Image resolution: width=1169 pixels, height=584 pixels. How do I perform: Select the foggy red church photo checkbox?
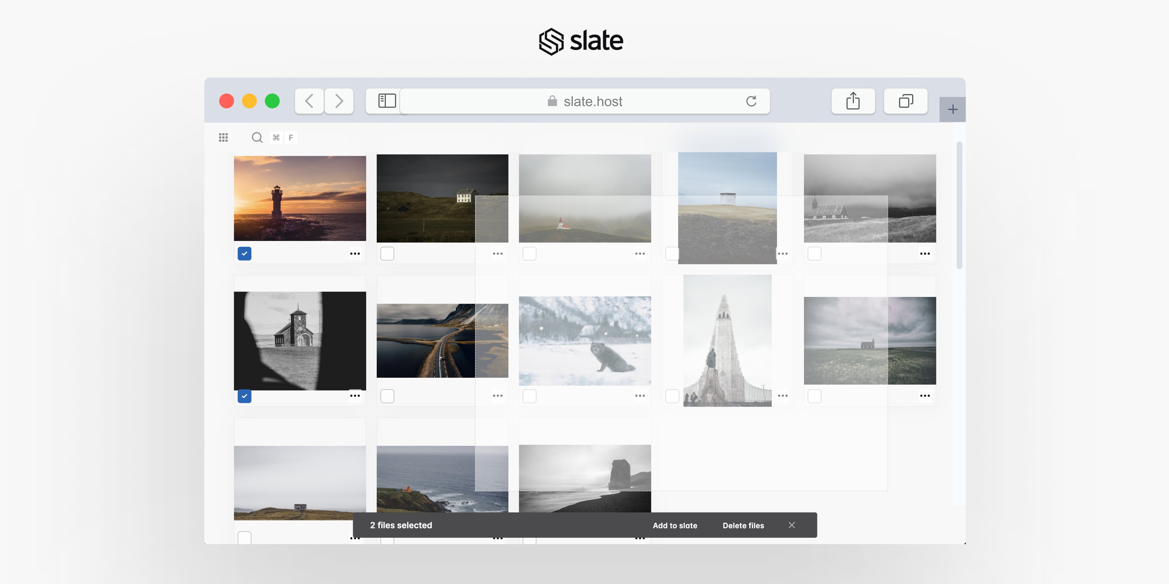coord(530,254)
